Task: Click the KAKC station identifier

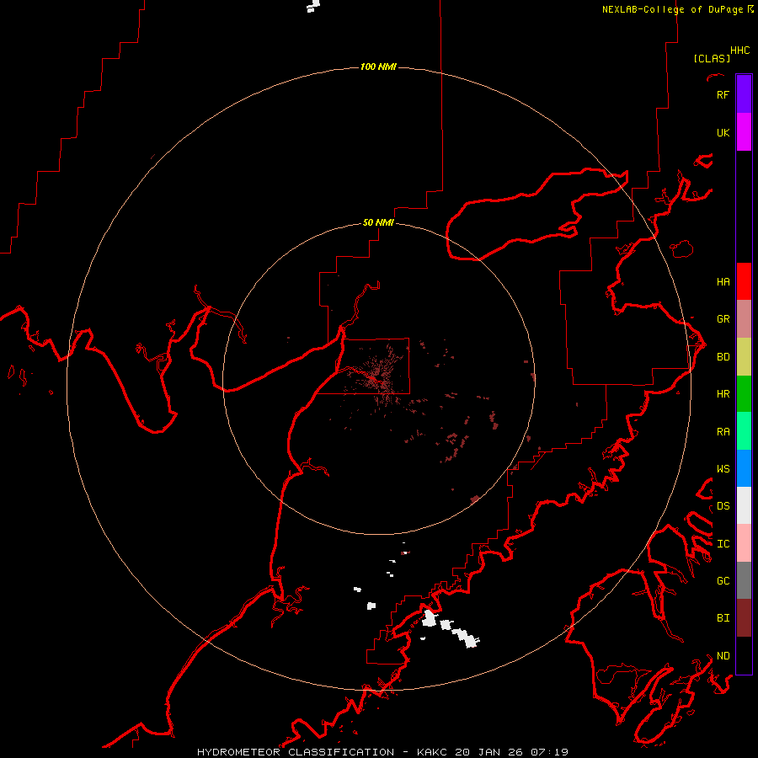Action: (x=434, y=752)
